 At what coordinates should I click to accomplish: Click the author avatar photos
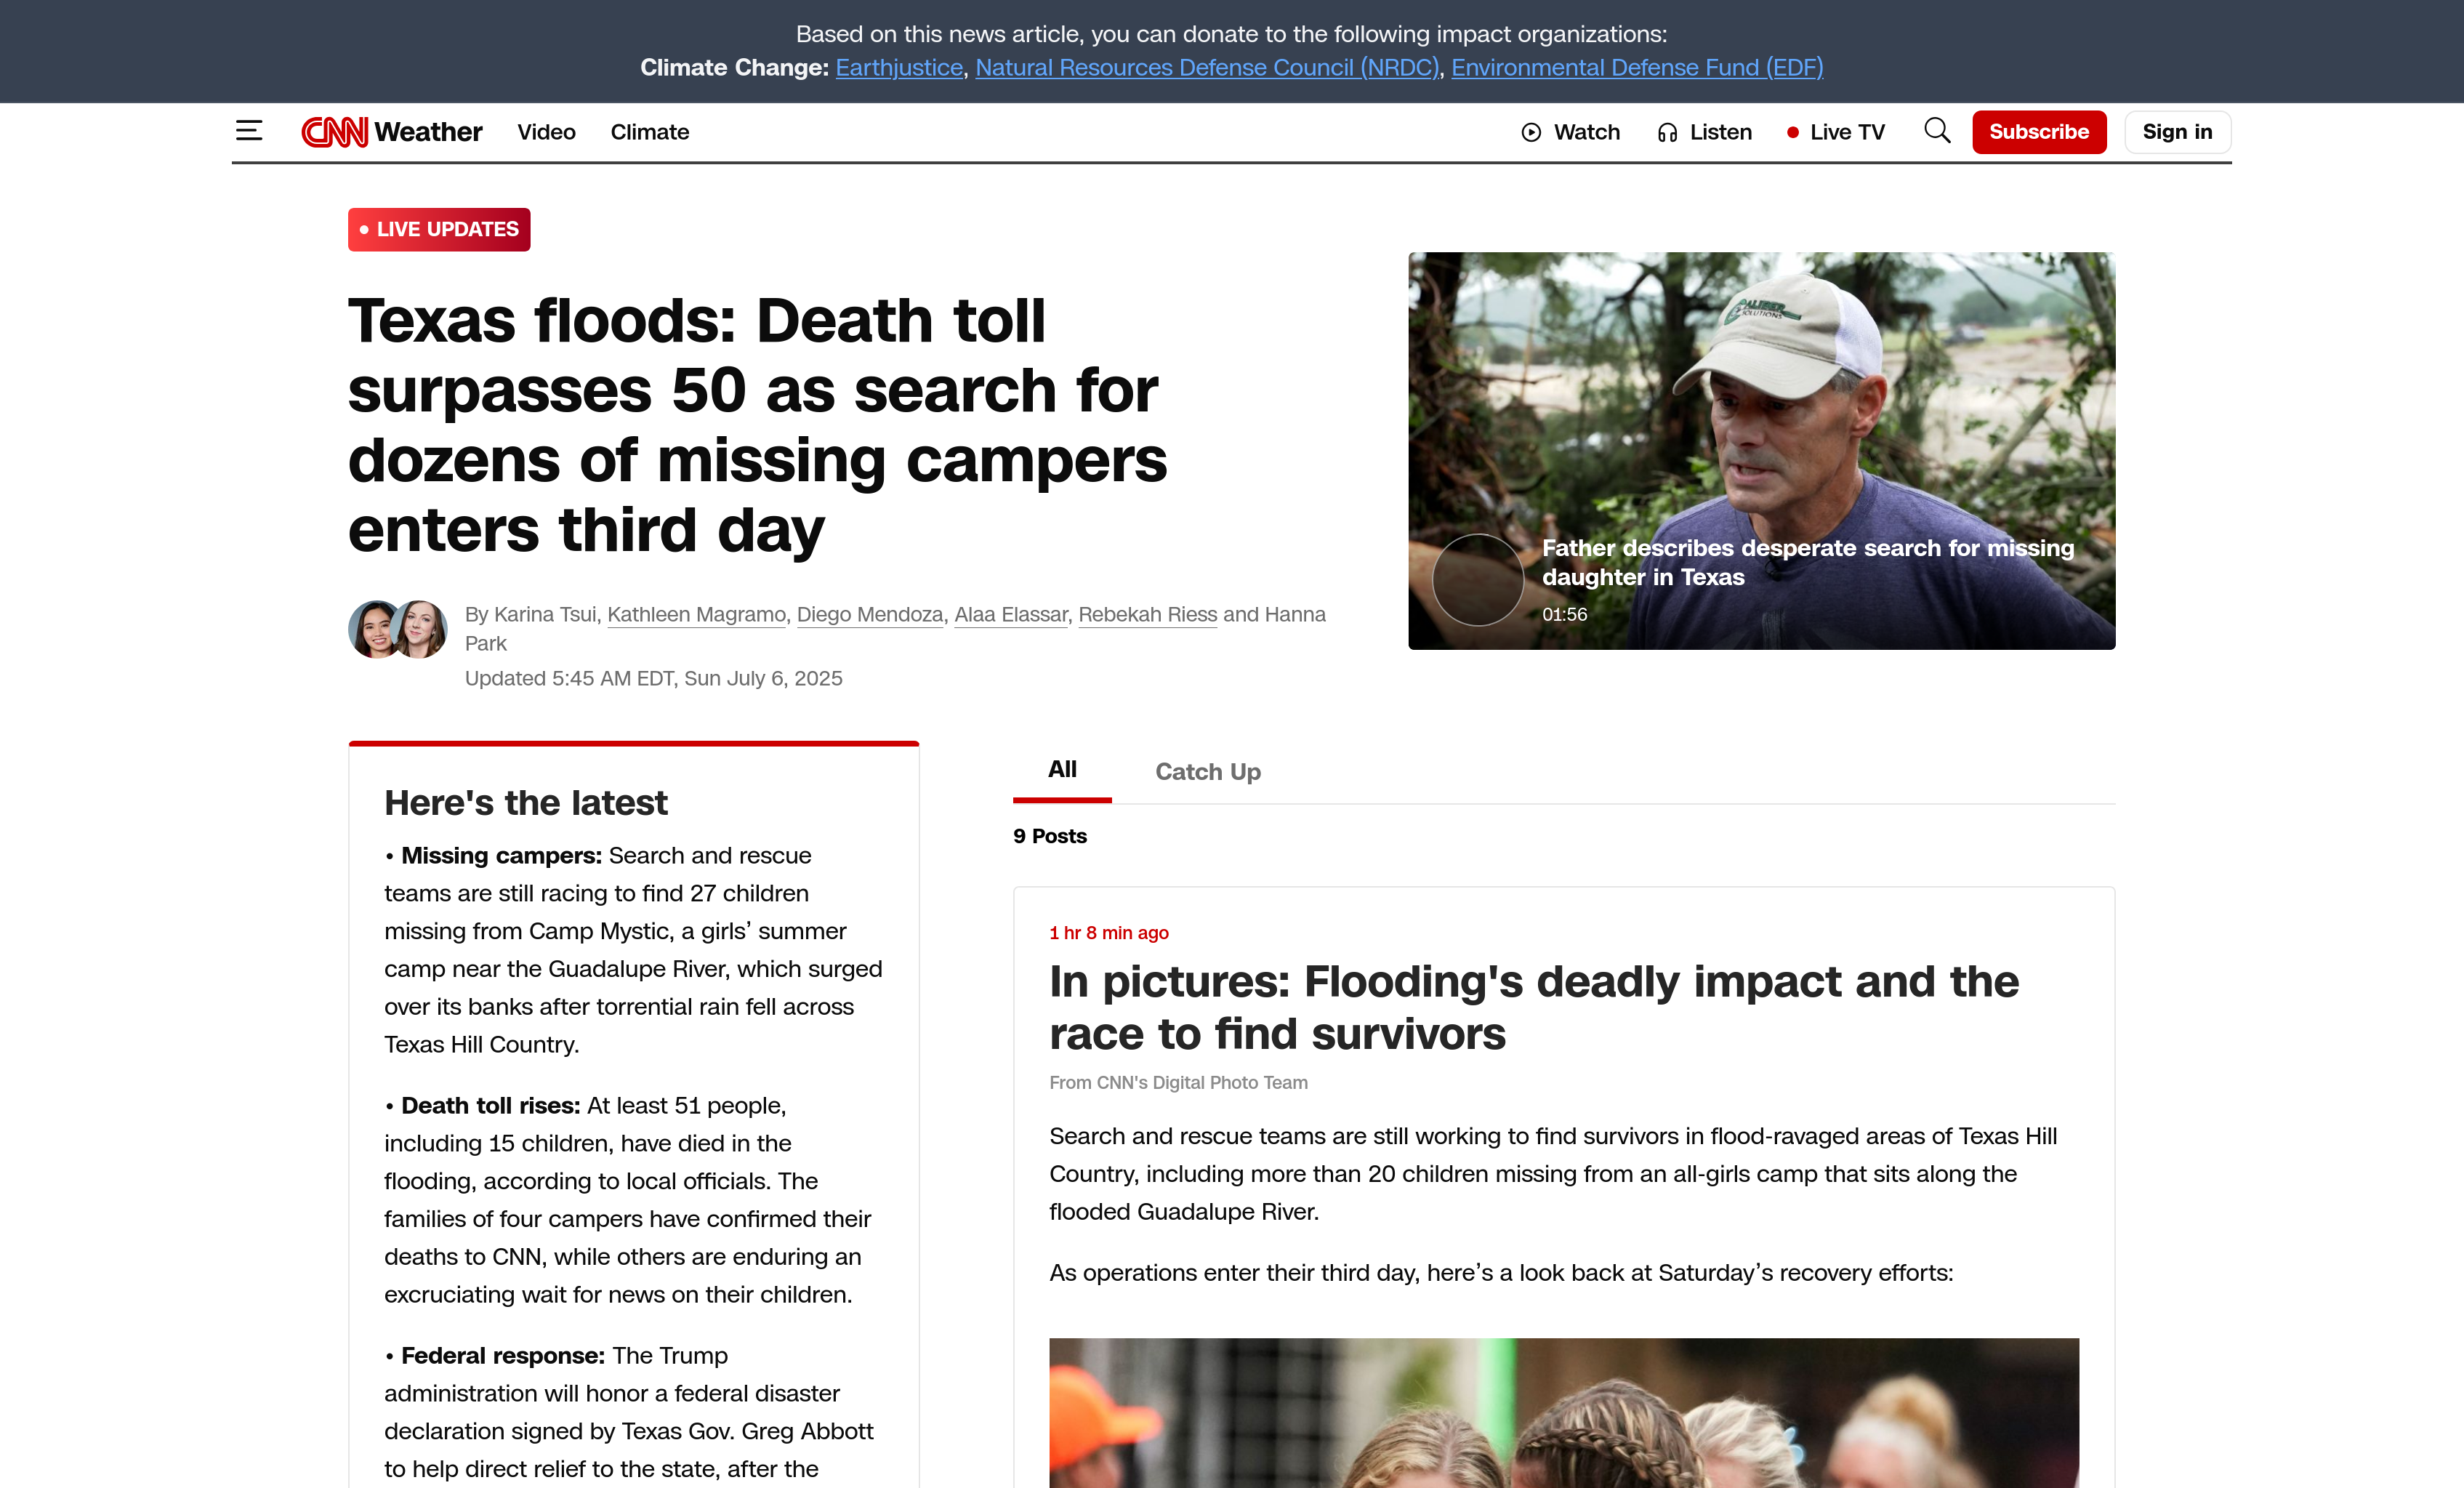pos(398,629)
